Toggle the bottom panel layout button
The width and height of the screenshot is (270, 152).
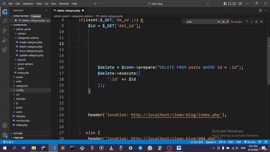[229, 4]
